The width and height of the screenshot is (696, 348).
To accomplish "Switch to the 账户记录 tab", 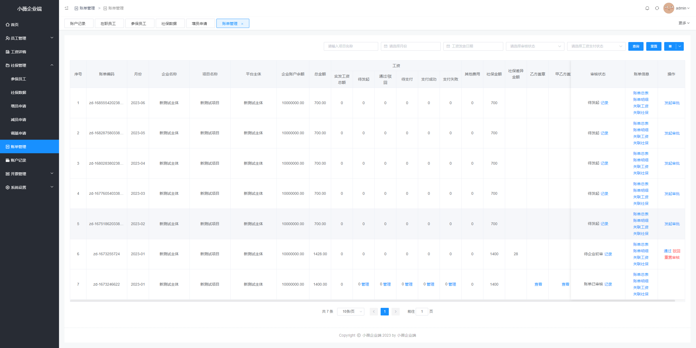I will [x=79, y=24].
